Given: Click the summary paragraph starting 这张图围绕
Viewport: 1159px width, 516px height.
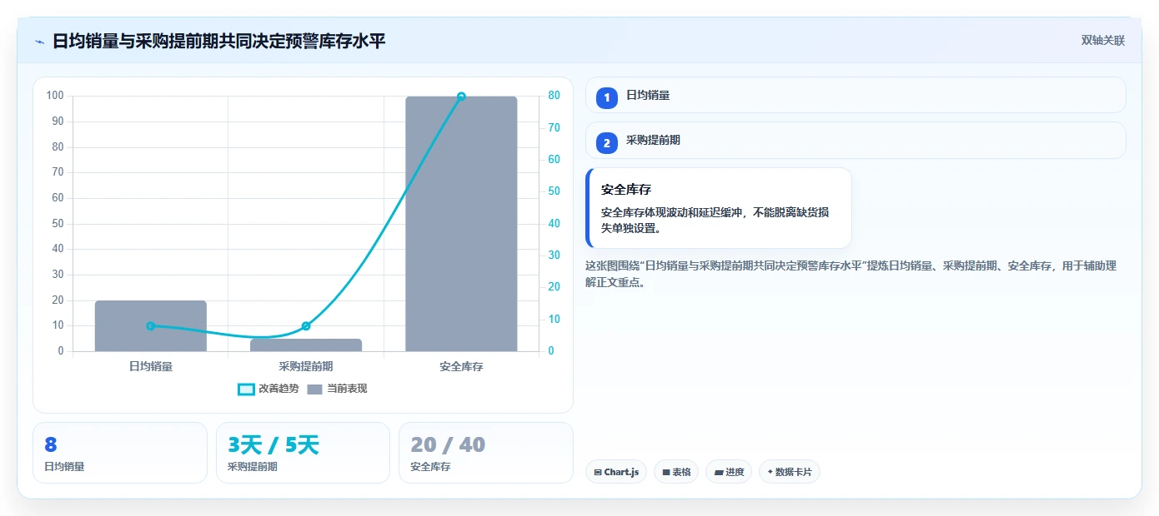Looking at the screenshot, I should pos(850,274).
